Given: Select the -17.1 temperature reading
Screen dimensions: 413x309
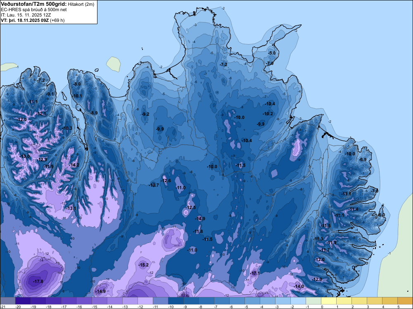Looking at the screenshot, I should click(x=255, y=273).
